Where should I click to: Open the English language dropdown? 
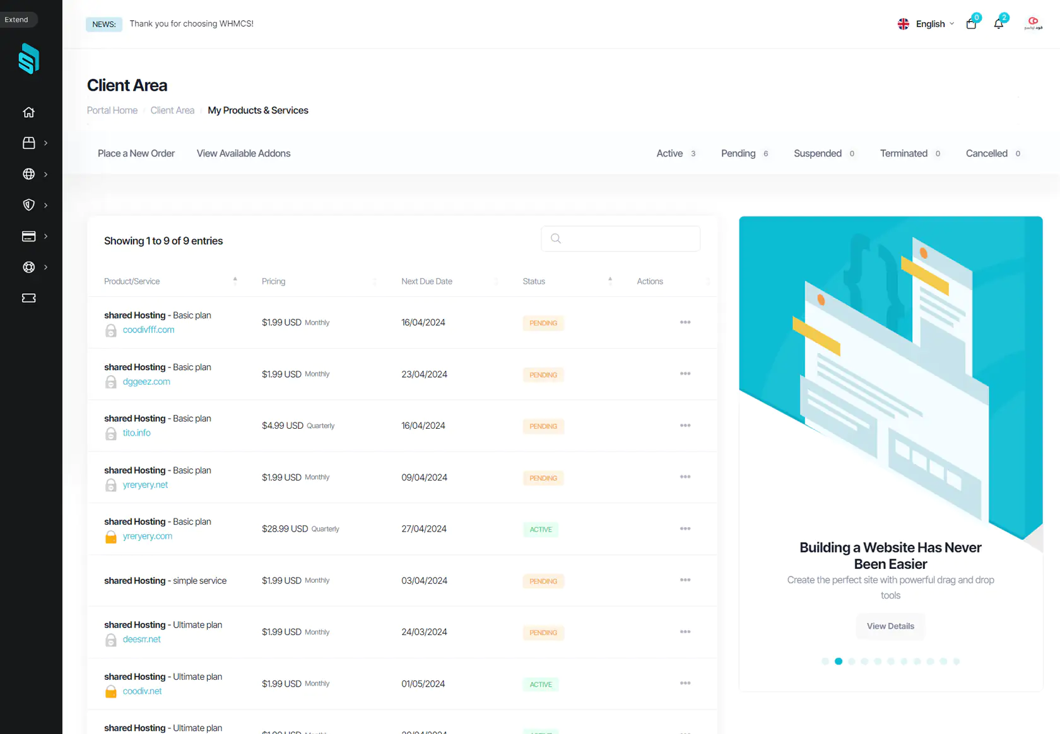926,24
